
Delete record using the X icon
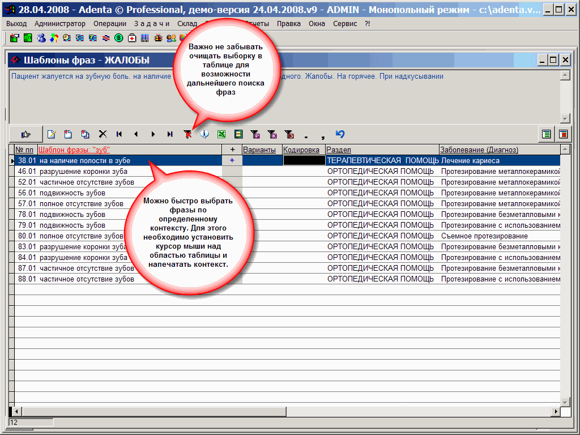click(103, 134)
